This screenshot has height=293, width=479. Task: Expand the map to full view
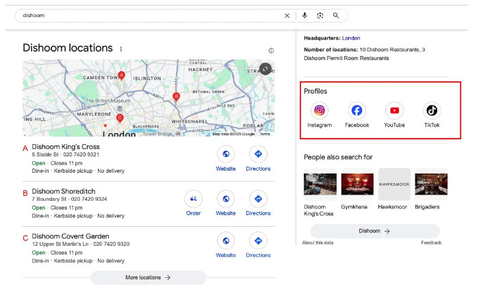click(266, 68)
